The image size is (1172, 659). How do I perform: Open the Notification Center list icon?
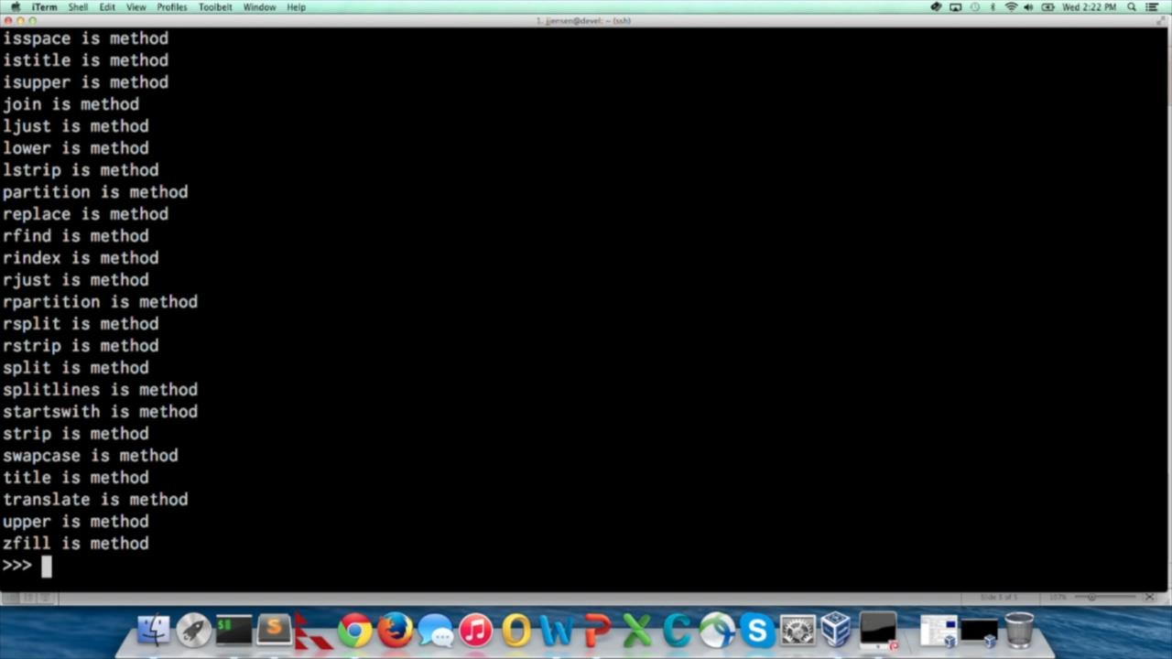coord(1153,6)
